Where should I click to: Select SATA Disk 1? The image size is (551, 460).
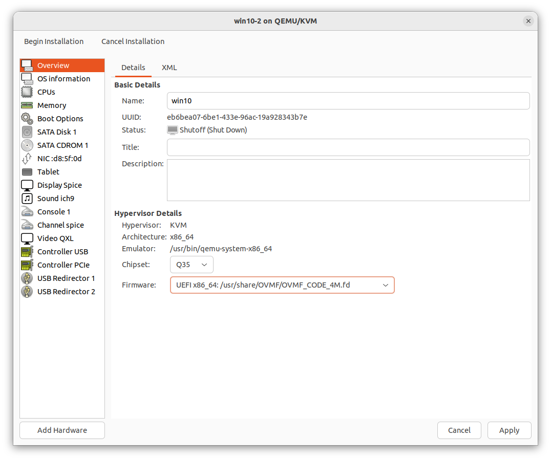click(57, 132)
